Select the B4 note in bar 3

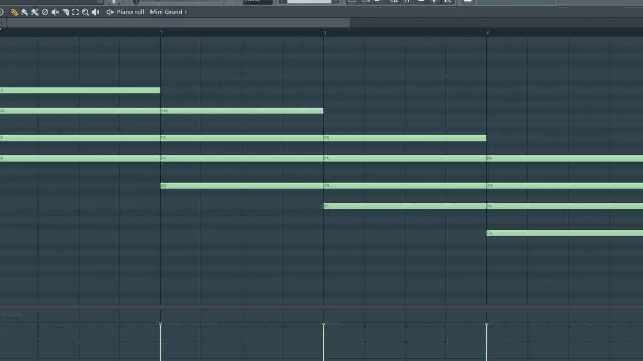405,158
